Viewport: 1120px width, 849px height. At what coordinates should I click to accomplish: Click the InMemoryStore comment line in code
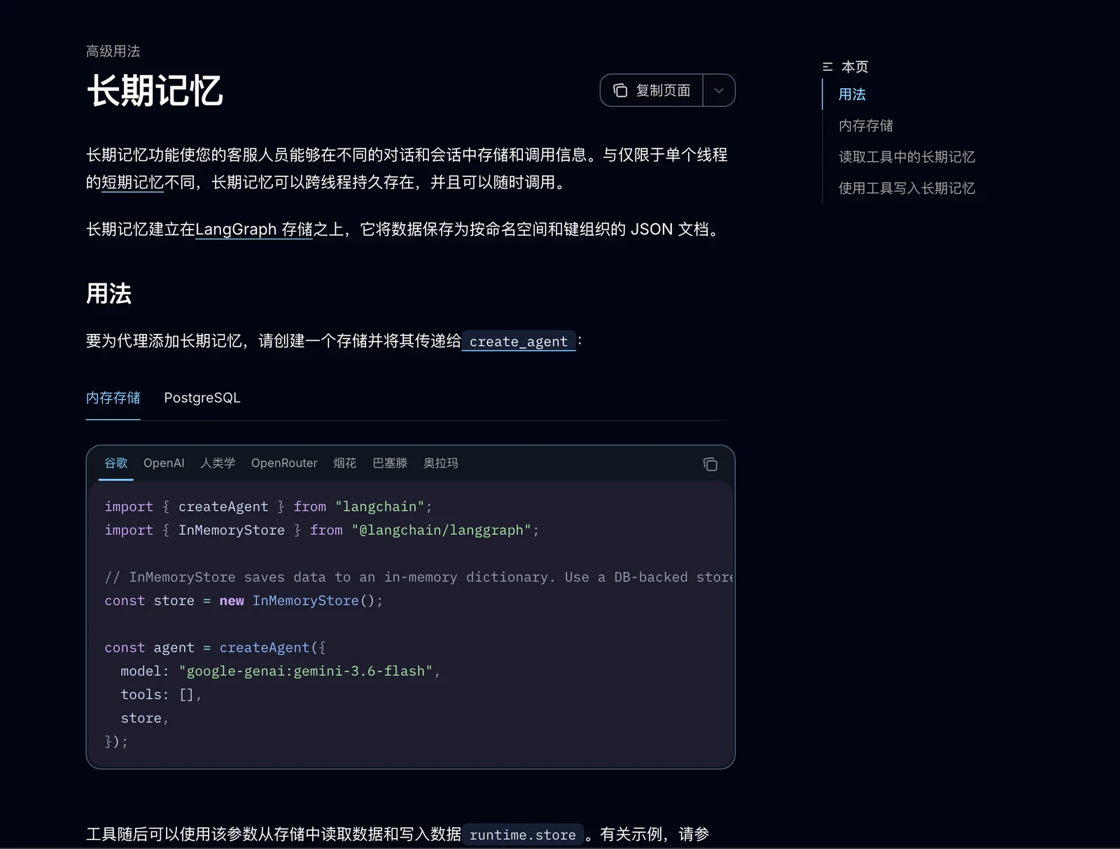click(419, 577)
